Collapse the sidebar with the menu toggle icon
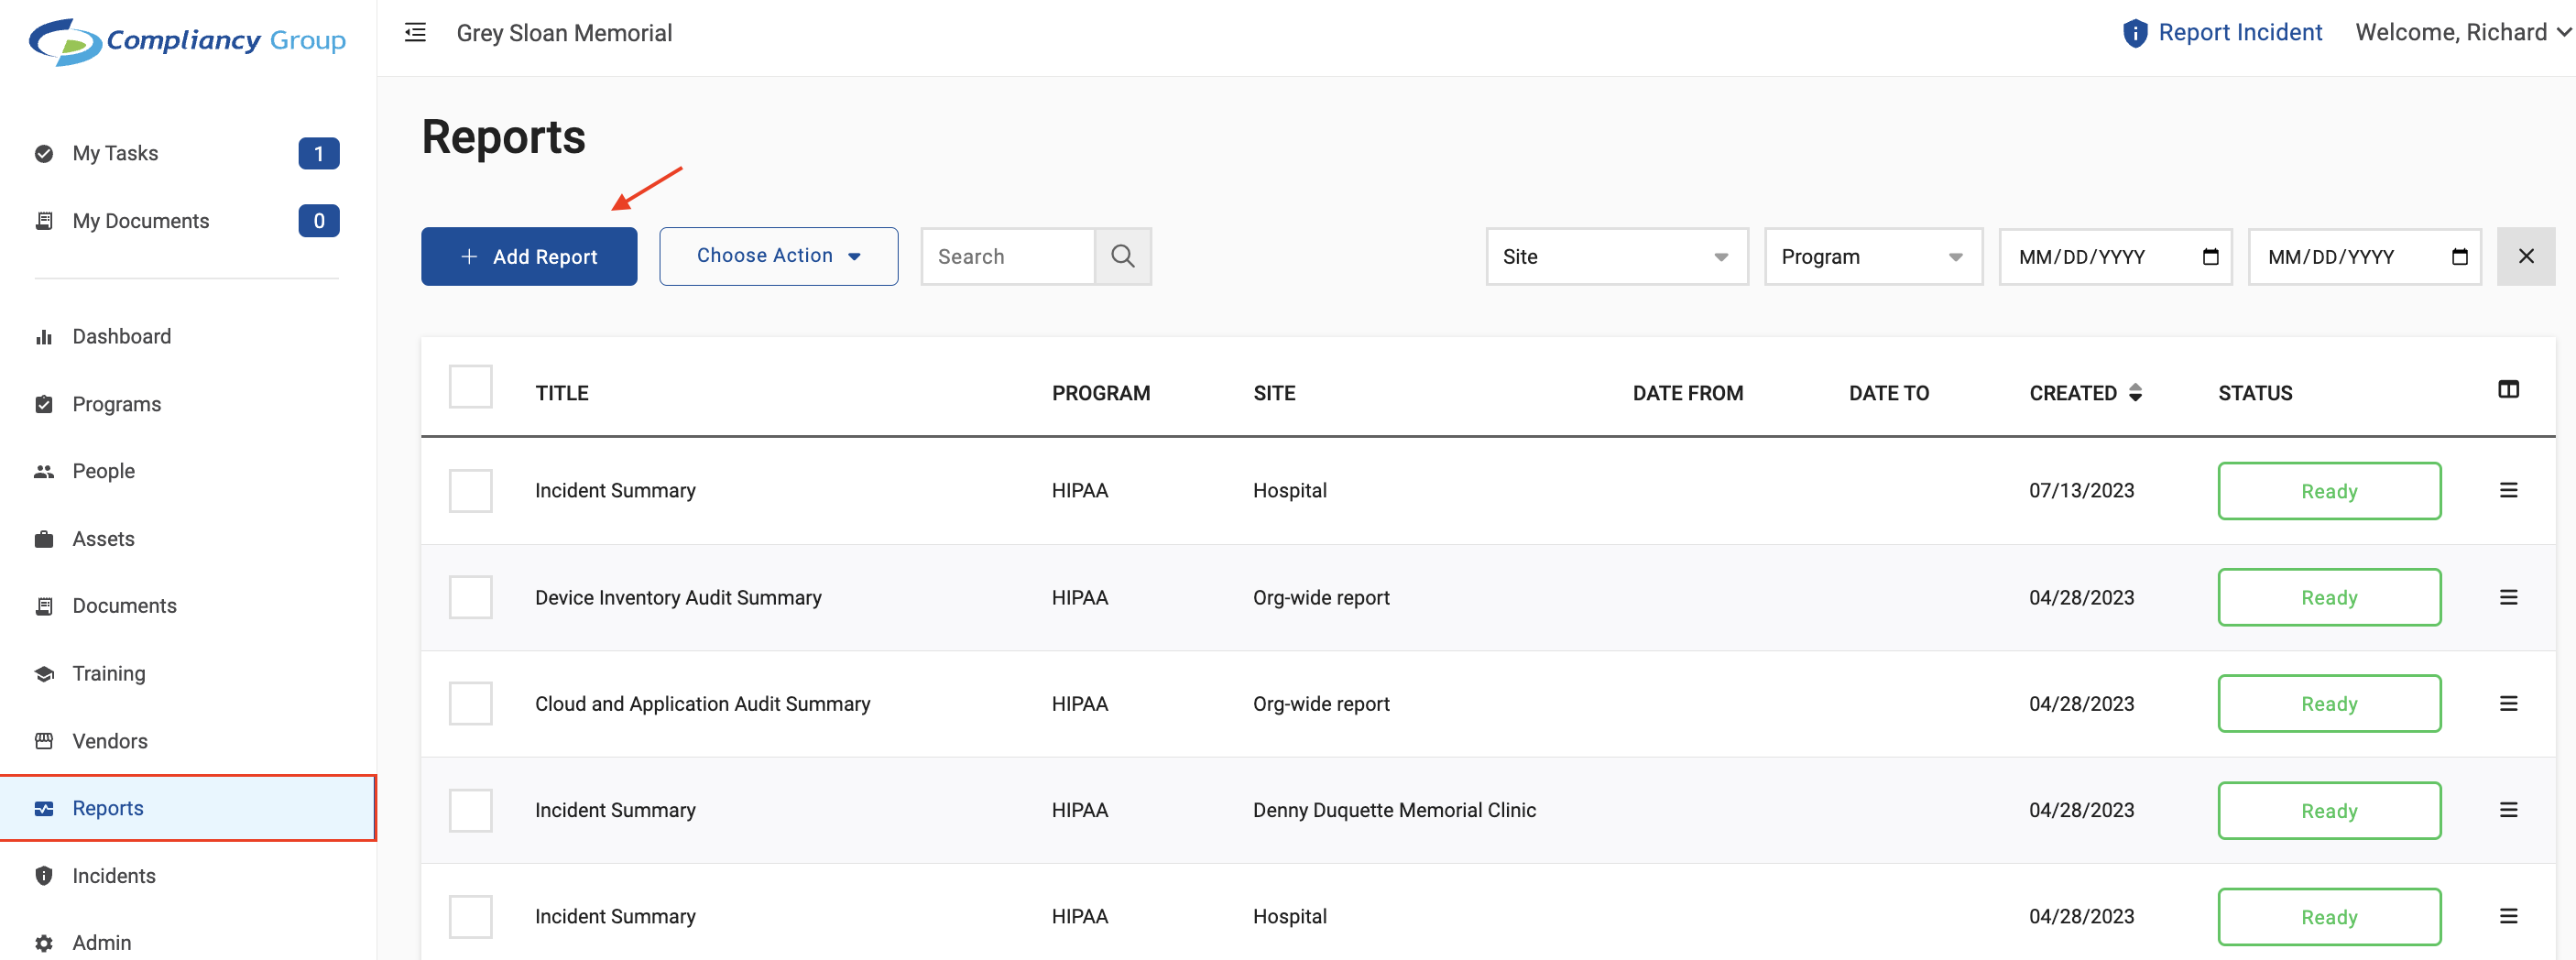This screenshot has height=960, width=2576. point(415,33)
